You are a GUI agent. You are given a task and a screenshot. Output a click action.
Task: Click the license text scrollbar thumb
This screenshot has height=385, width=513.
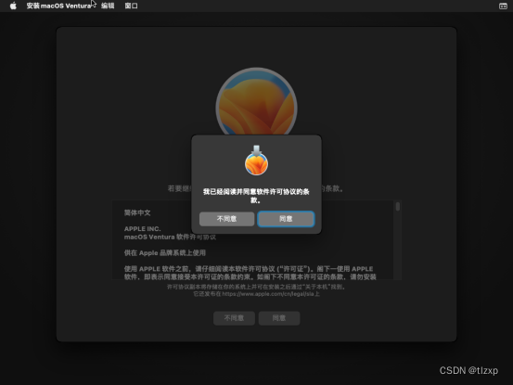[398, 207]
